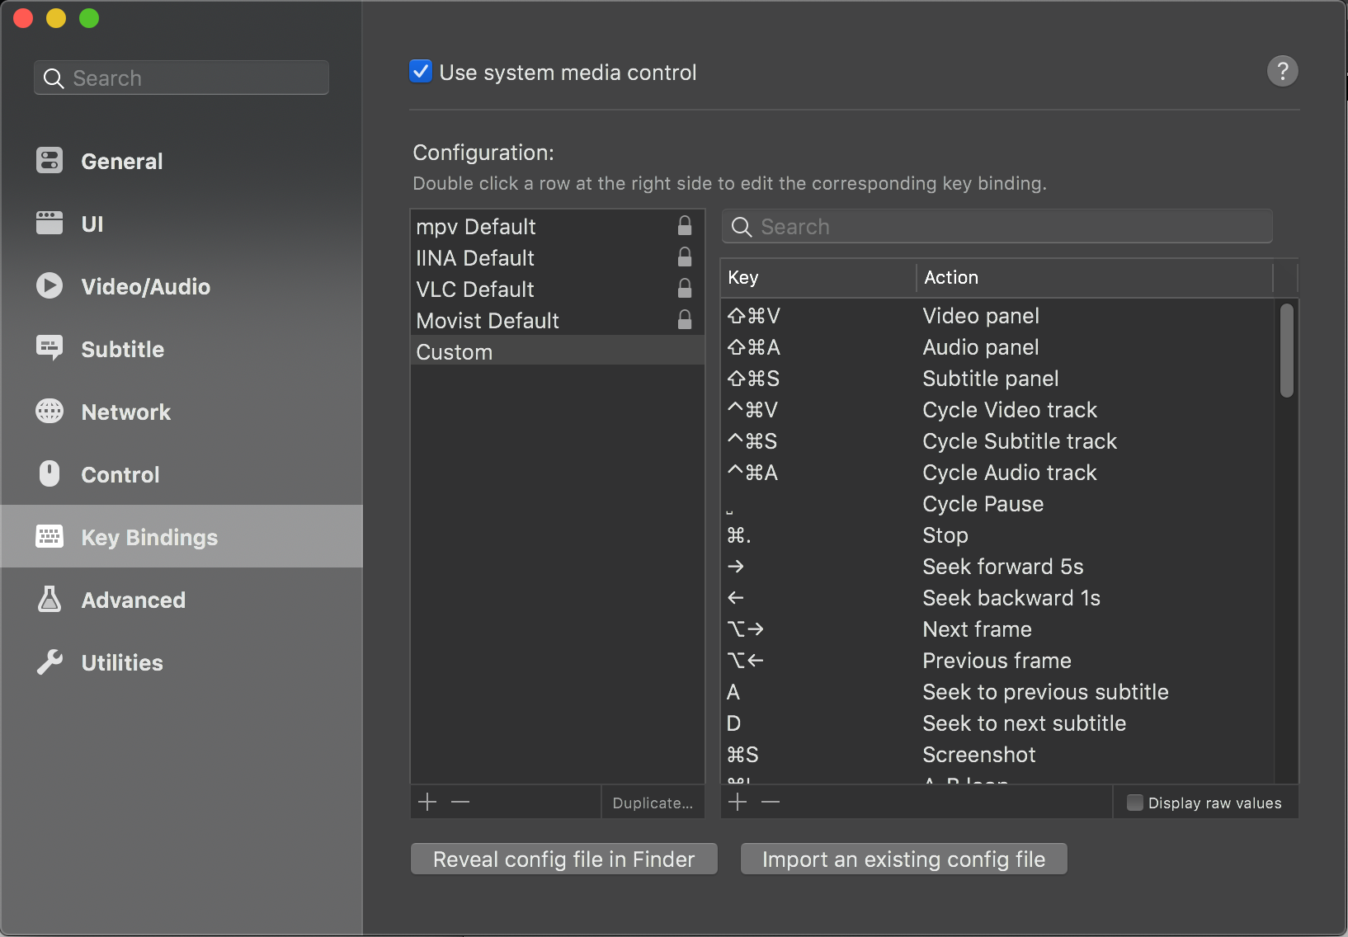Add a new configuration with plus button
Viewport: 1348px width, 937px height.
point(427,803)
